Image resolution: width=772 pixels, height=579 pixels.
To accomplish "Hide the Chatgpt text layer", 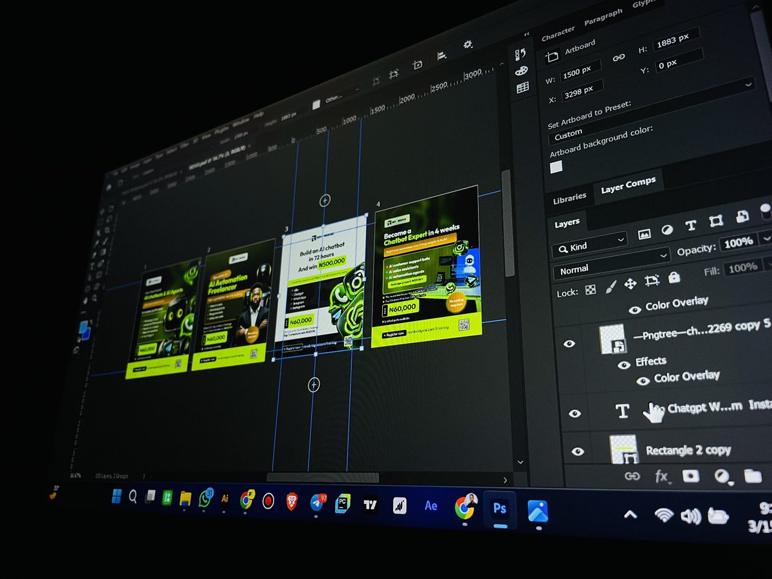I will point(574,413).
